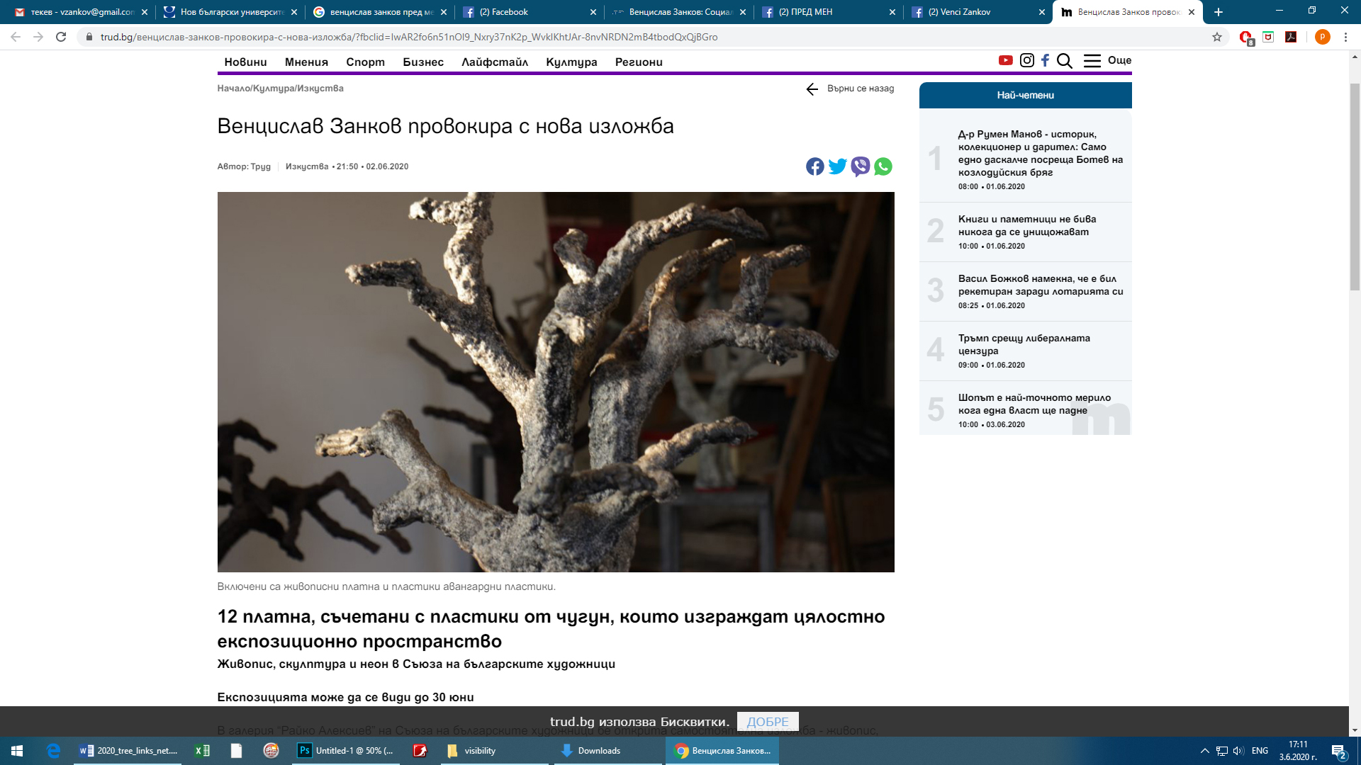Open the Изкуства breadcrumb link

(320, 89)
